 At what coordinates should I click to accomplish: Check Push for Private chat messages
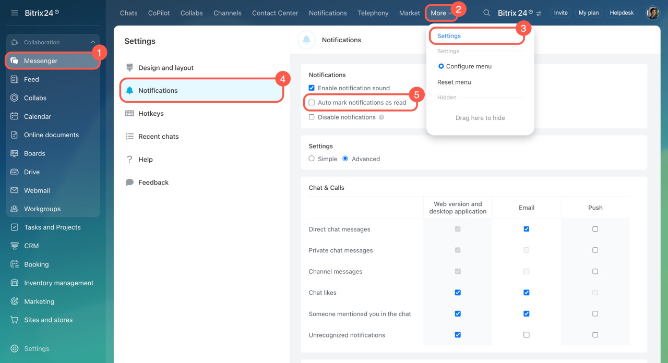(595, 250)
